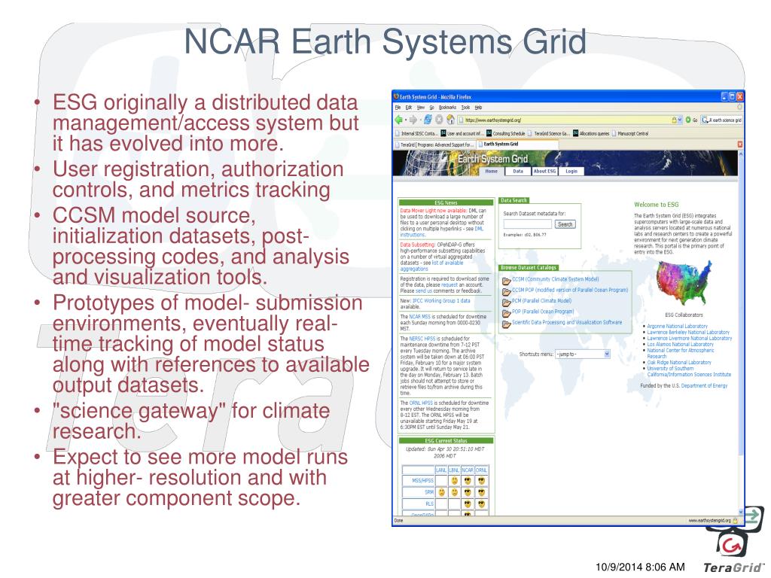Click the User and account bookmark icon
Image resolution: width=771 pixels, height=578 pixels.
point(443,133)
